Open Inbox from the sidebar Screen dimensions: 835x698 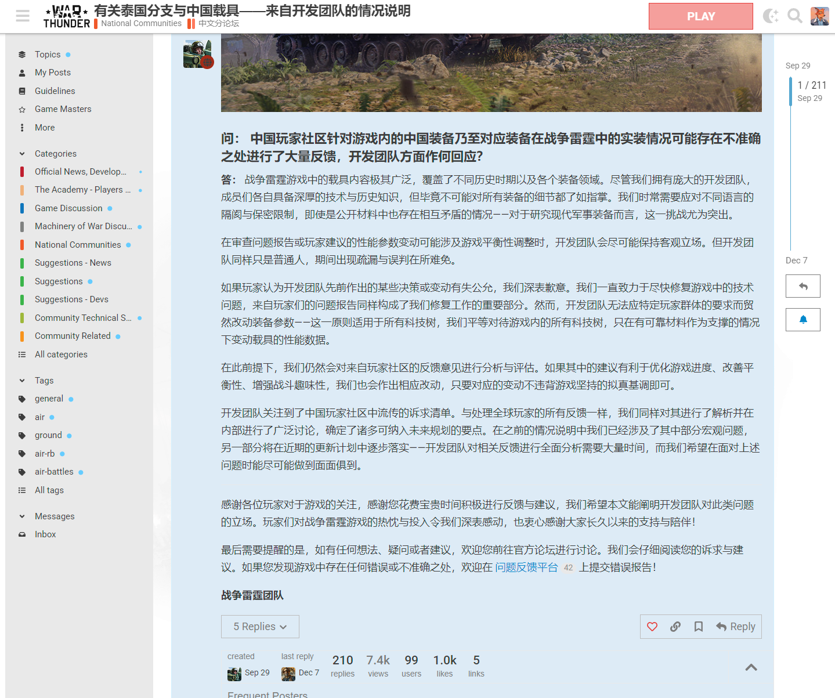[45, 534]
